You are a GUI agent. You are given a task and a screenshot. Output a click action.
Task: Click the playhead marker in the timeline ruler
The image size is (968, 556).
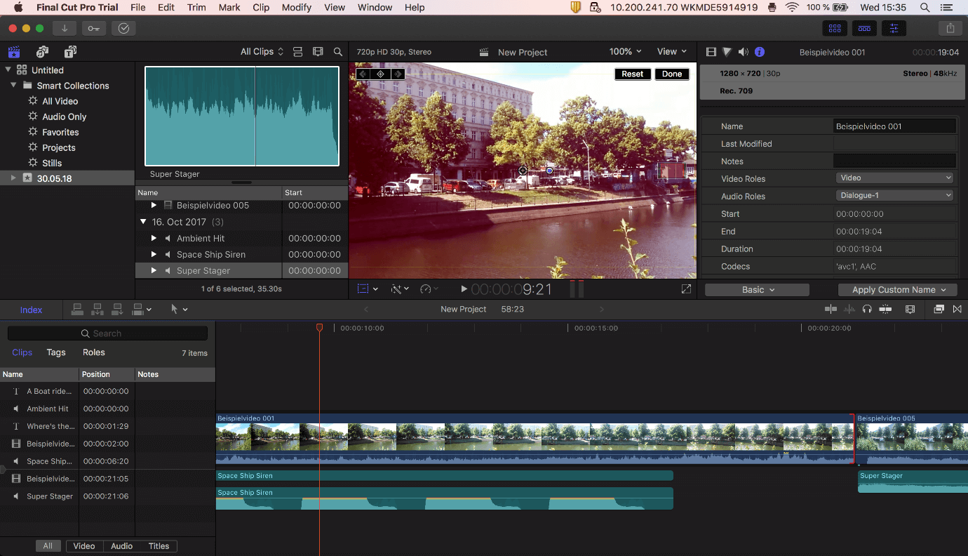[x=320, y=327]
